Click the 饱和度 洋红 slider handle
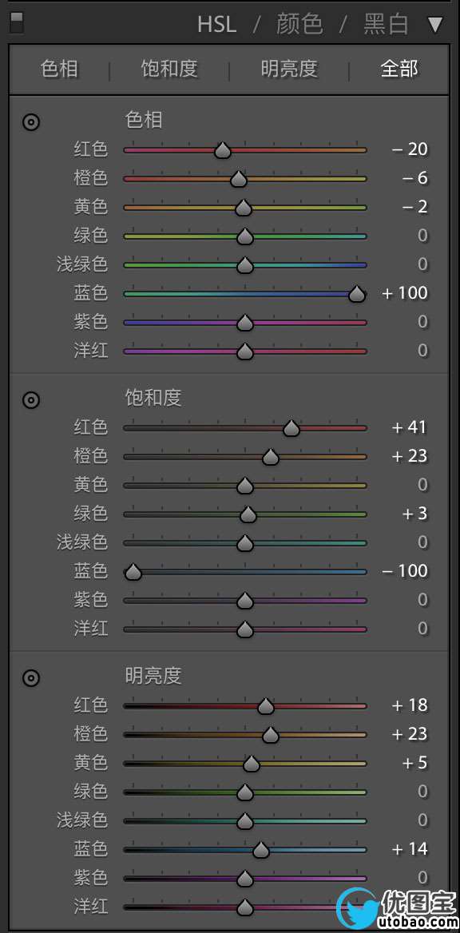 tap(245, 629)
